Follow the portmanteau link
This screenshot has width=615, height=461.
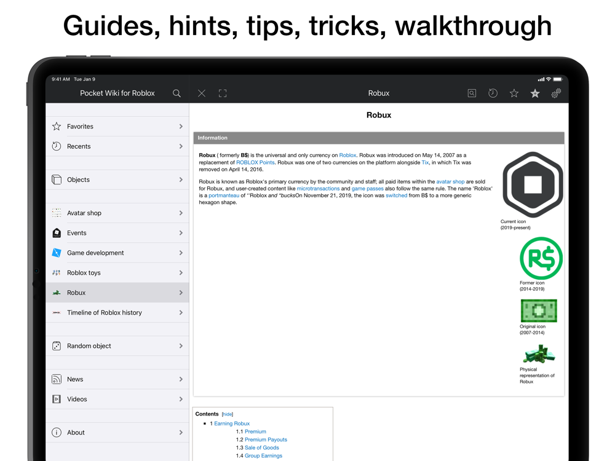pyautogui.click(x=224, y=195)
